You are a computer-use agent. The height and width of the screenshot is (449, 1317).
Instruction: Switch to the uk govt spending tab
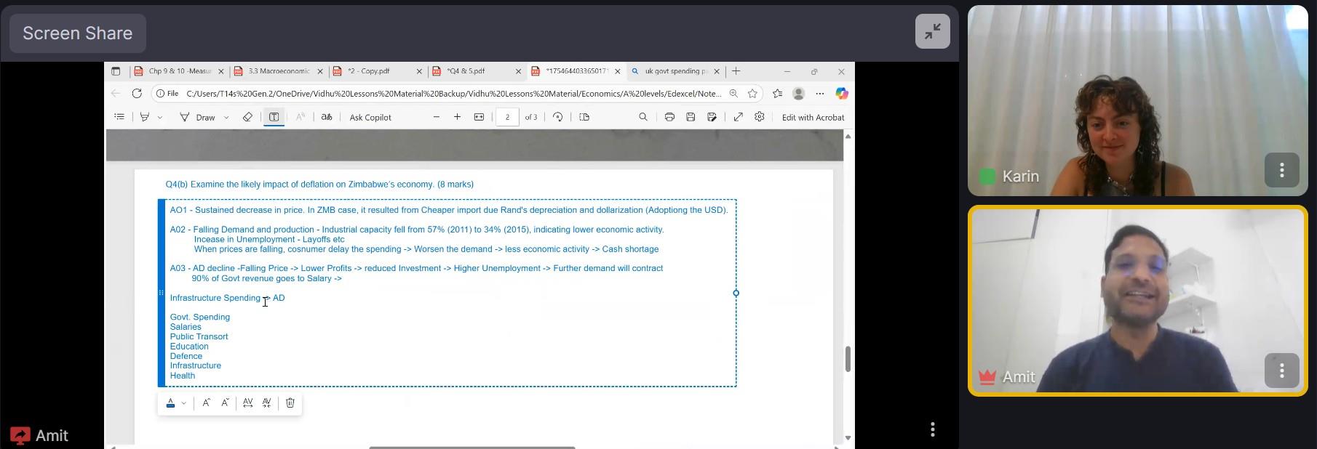click(675, 71)
